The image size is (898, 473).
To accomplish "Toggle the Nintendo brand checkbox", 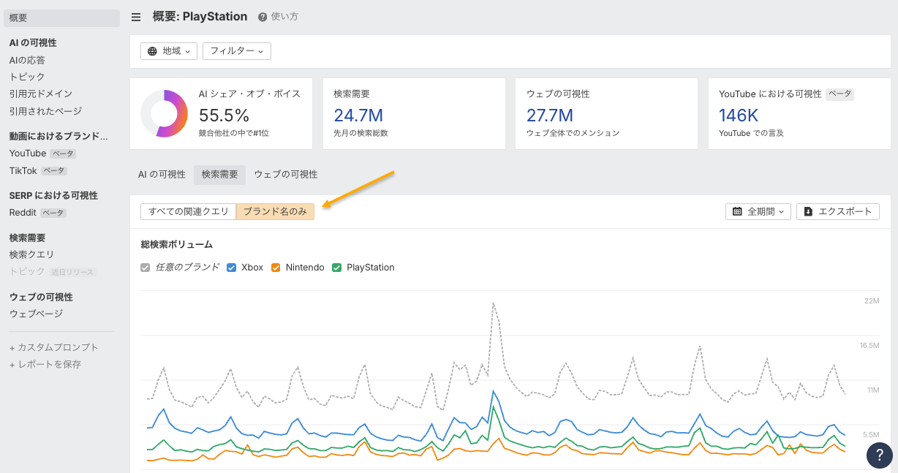I will [x=276, y=268].
